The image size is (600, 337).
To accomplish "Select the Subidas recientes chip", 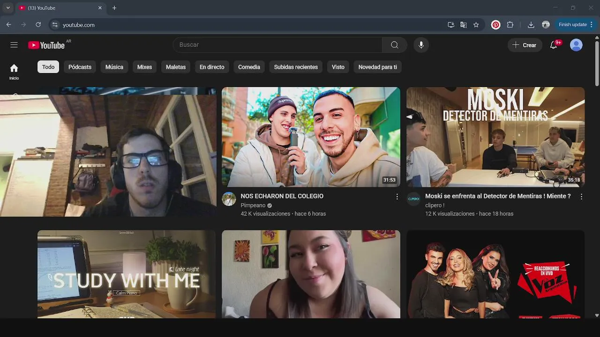I will click(296, 67).
